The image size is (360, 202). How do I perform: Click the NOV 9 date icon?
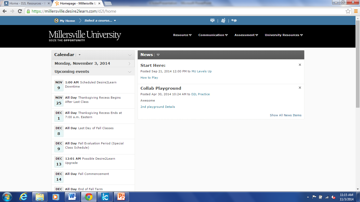[59, 85]
